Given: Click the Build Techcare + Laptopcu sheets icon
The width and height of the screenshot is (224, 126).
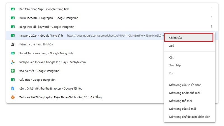Looking at the screenshot, I should click(x=13, y=18).
